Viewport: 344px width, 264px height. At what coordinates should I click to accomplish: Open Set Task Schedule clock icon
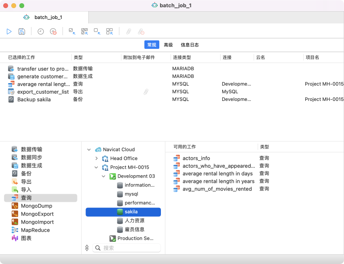[41, 31]
